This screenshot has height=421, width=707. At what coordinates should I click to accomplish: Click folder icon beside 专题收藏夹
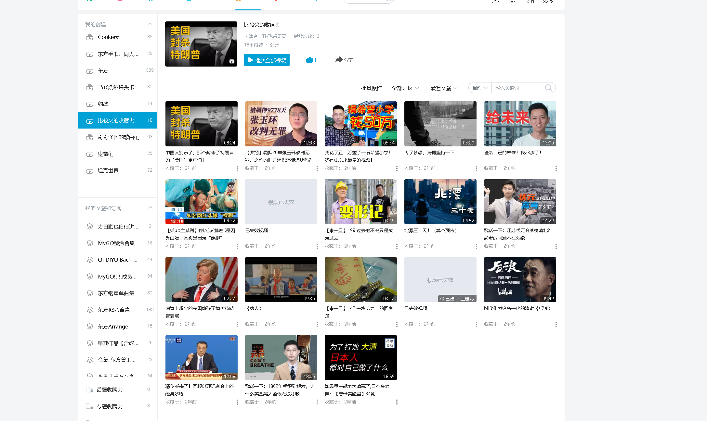(x=89, y=406)
